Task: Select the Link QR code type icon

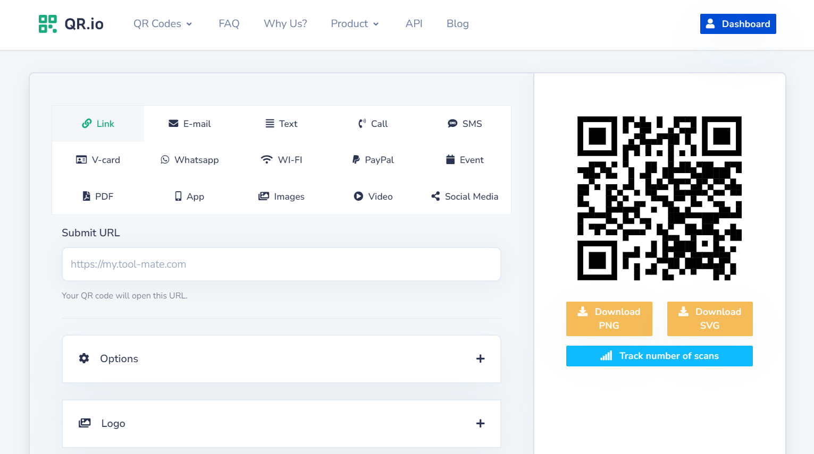Action: [87, 123]
